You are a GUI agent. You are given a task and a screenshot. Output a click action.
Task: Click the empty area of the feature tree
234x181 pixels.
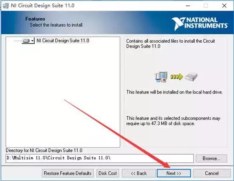click(x=63, y=96)
